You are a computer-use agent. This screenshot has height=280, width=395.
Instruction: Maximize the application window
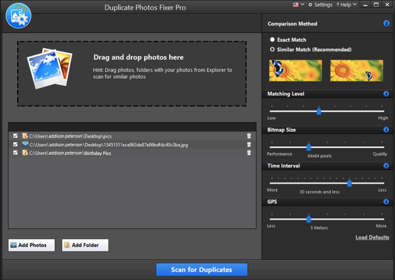[376, 5]
